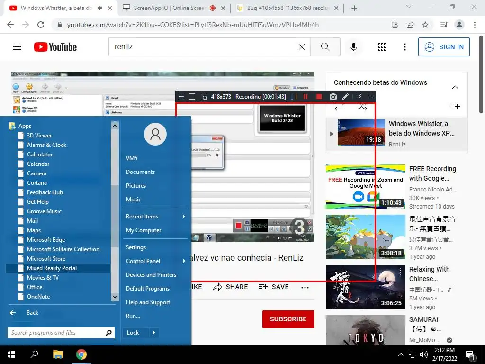Open a new Chrome tab
The width and height of the screenshot is (485, 364).
[x=354, y=8]
